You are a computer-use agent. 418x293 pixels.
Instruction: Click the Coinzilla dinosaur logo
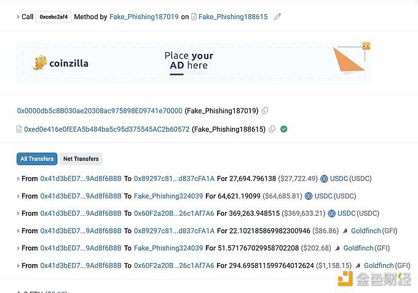coord(40,63)
